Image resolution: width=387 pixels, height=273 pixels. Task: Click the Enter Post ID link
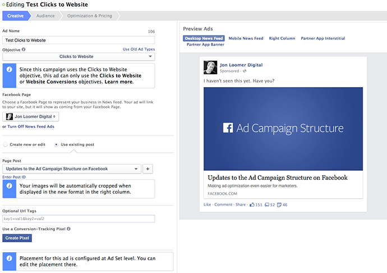click(14, 177)
